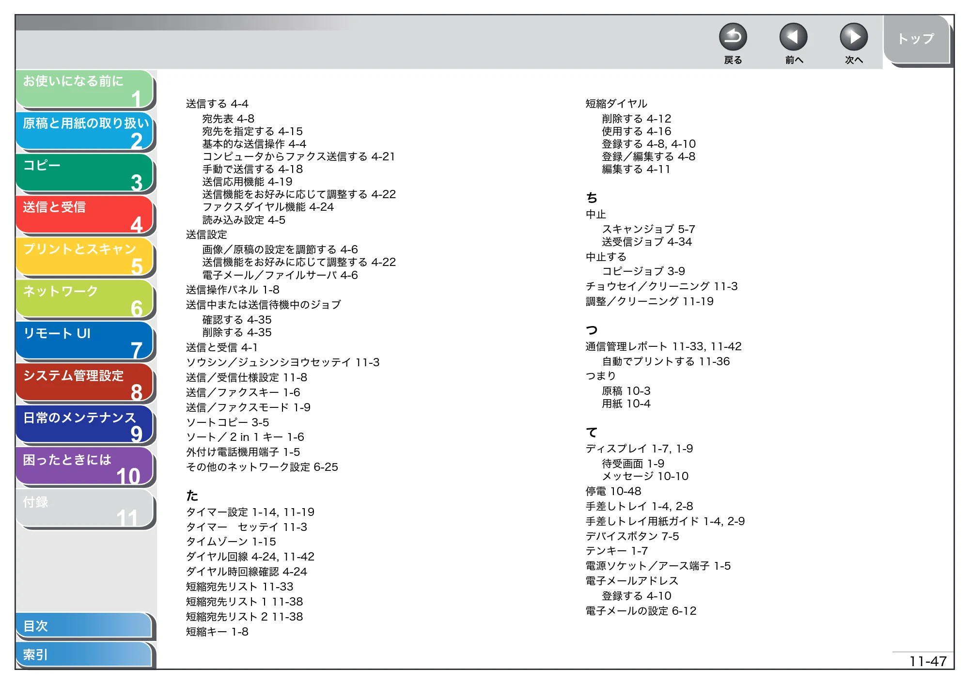The width and height of the screenshot is (969, 685).
Task: Click the た section heading
Action: click(x=192, y=496)
